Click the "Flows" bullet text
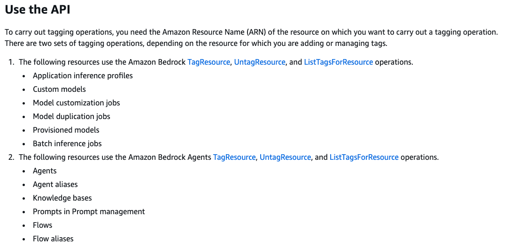 coord(42,225)
